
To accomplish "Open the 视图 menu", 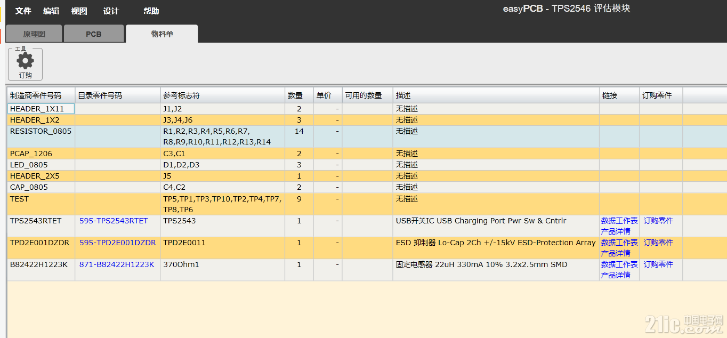I will pyautogui.click(x=79, y=11).
